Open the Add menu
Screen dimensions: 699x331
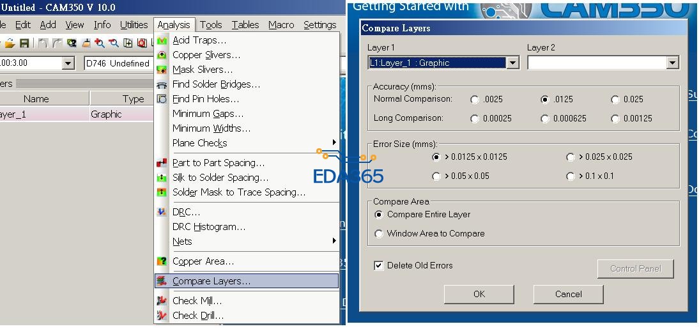pyautogui.click(x=48, y=25)
